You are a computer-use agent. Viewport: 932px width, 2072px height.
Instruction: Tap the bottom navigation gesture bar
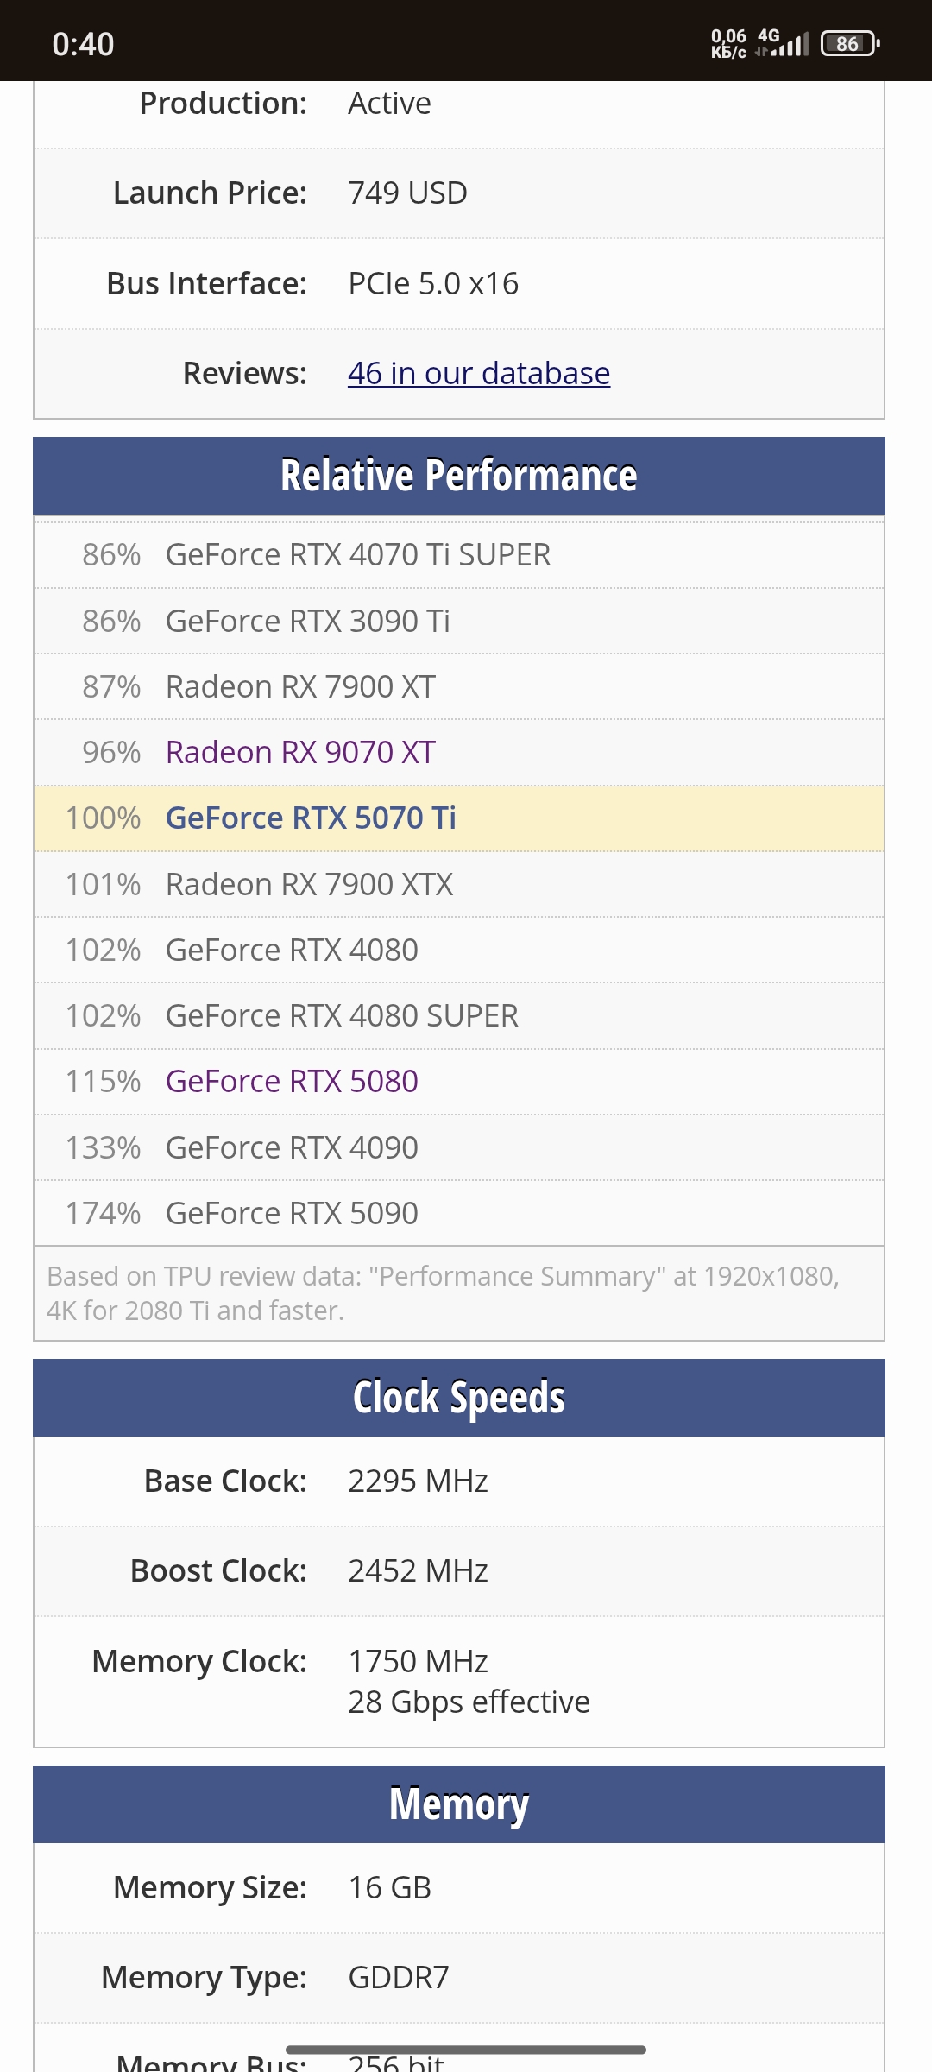(466, 2050)
